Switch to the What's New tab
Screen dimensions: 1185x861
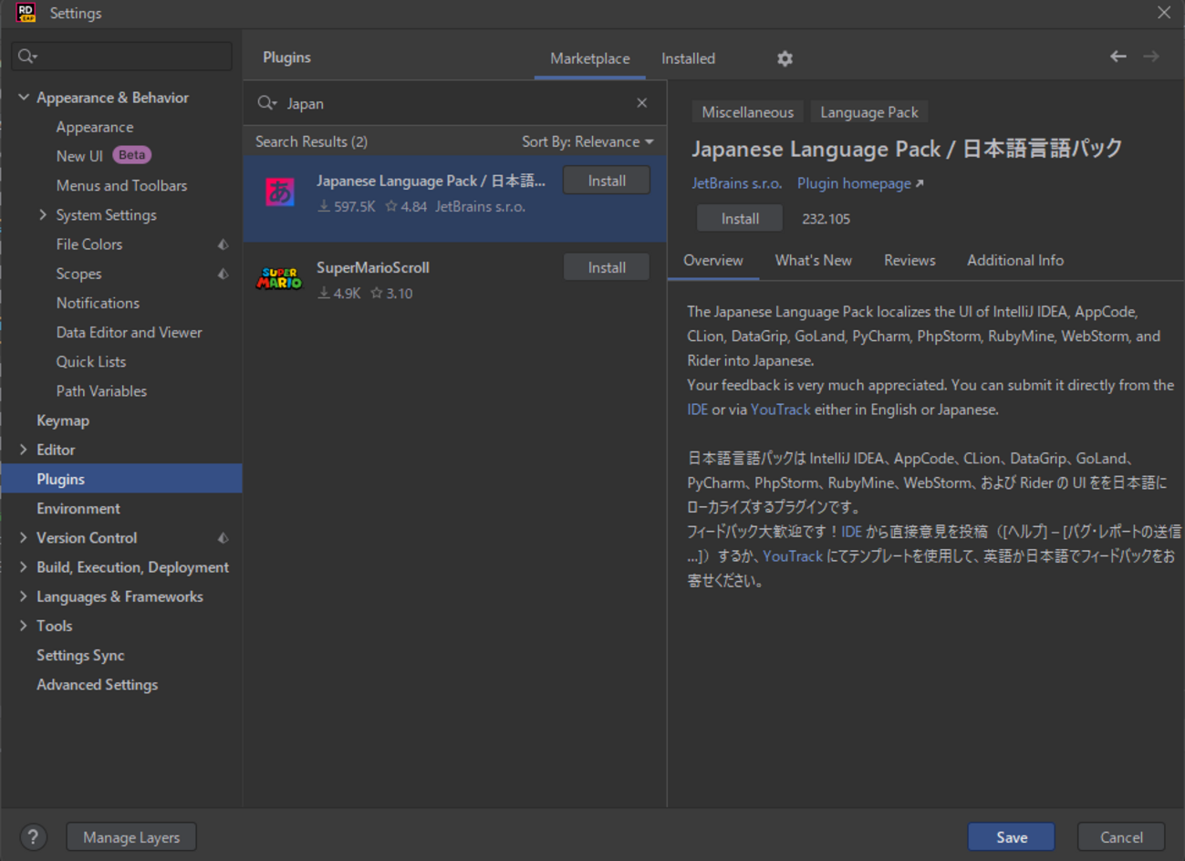pyautogui.click(x=813, y=260)
